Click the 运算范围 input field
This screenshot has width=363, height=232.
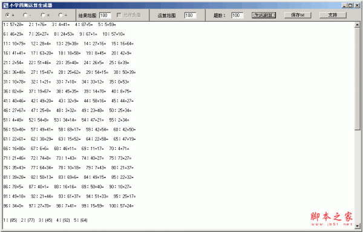[x=191, y=15]
